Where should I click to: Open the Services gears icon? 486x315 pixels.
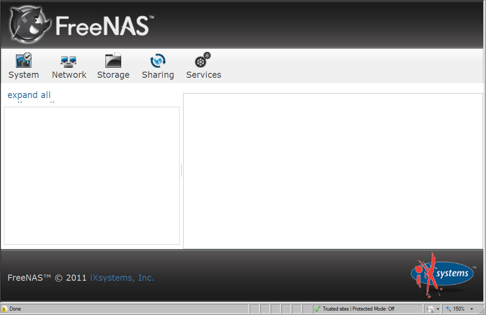click(203, 60)
